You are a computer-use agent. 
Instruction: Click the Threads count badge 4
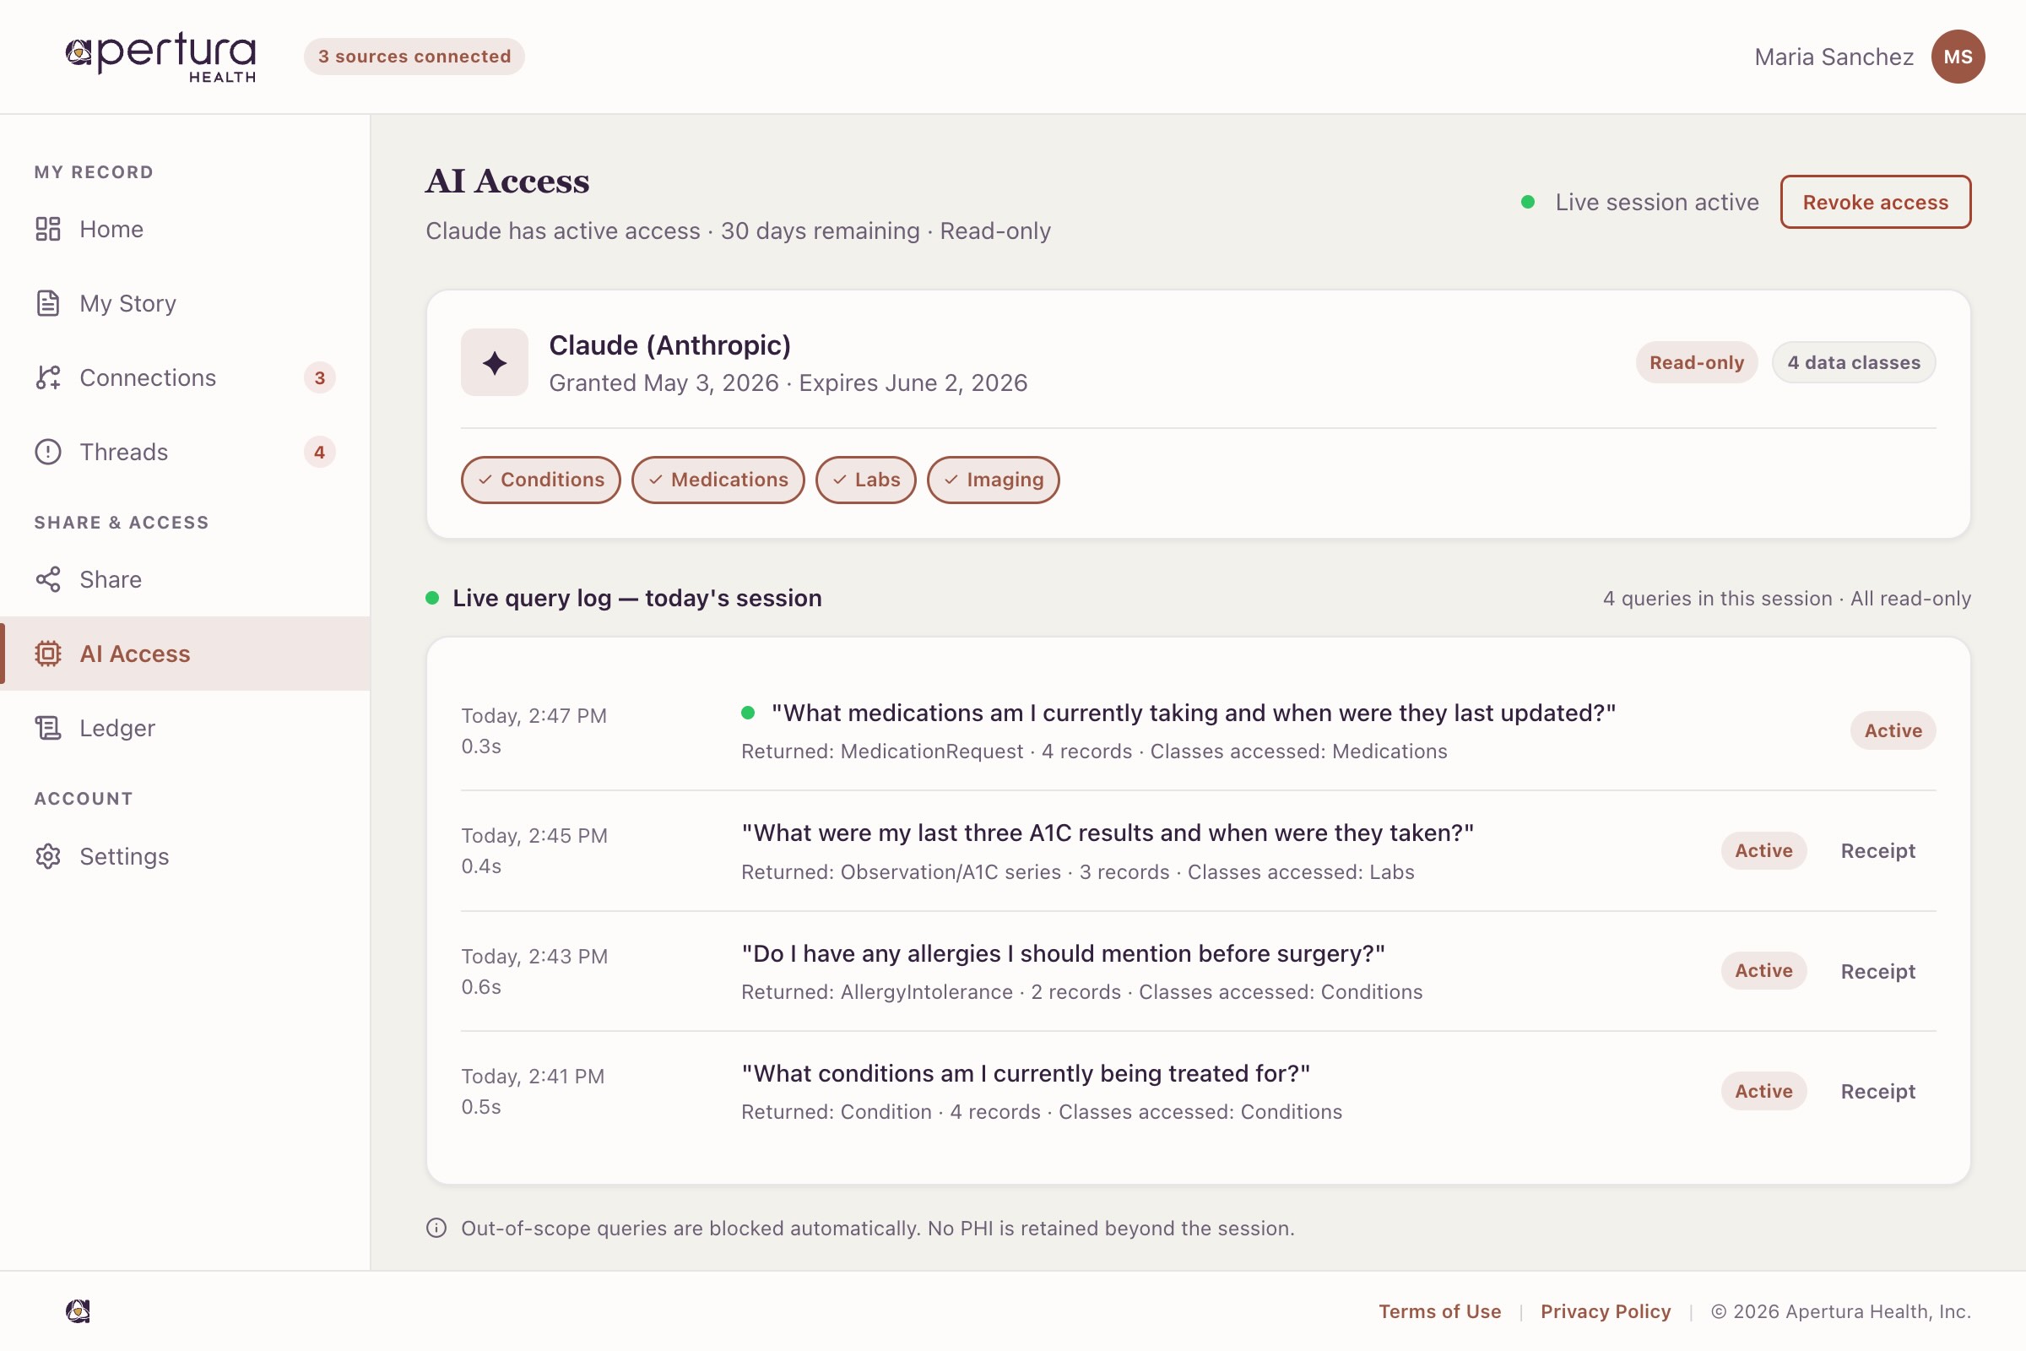click(x=320, y=452)
